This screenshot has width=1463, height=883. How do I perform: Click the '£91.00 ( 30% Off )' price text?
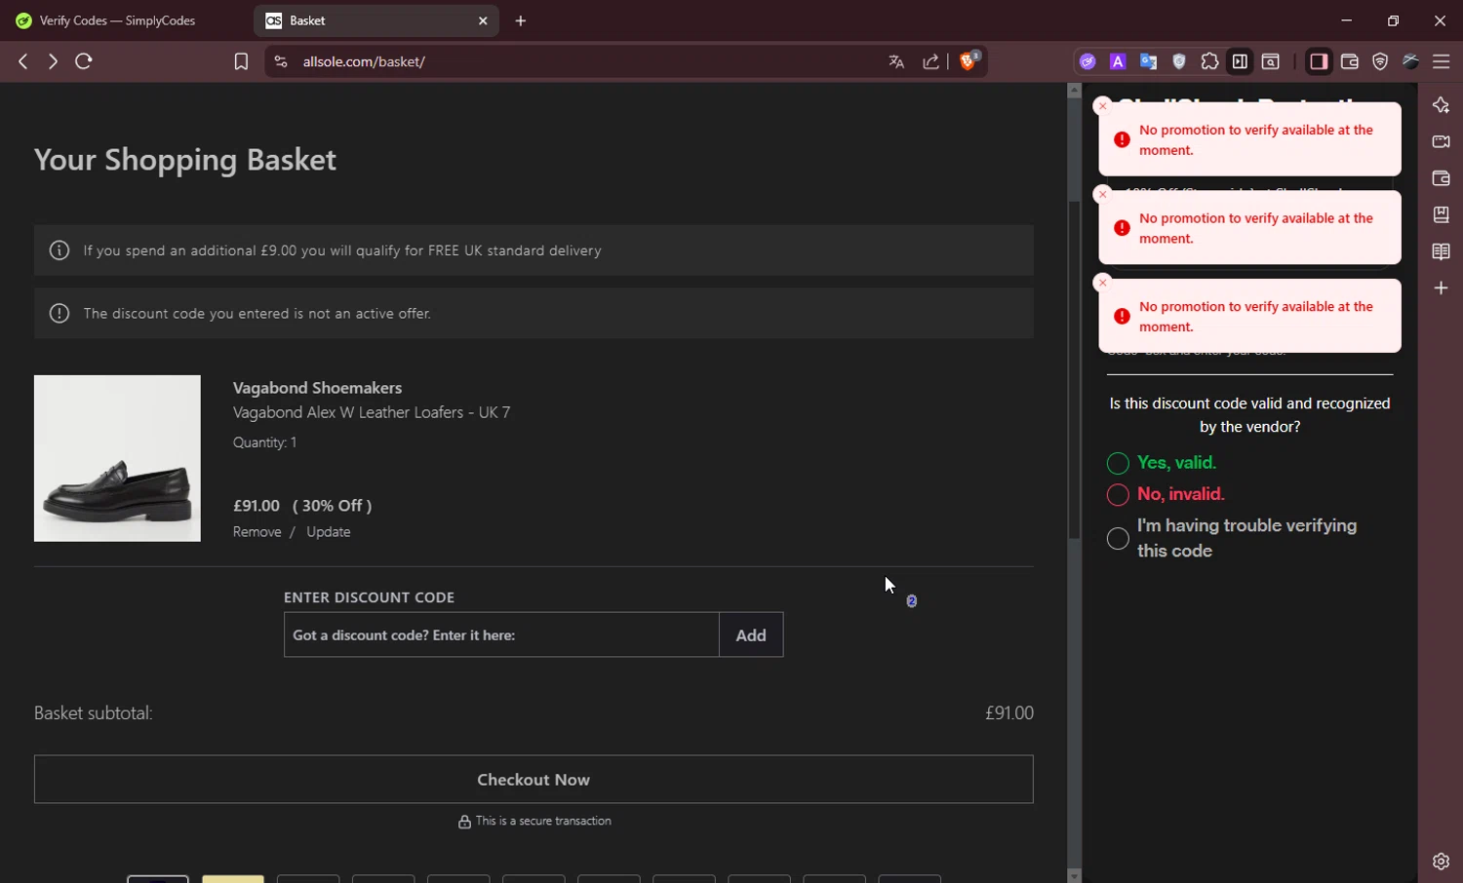[302, 506]
